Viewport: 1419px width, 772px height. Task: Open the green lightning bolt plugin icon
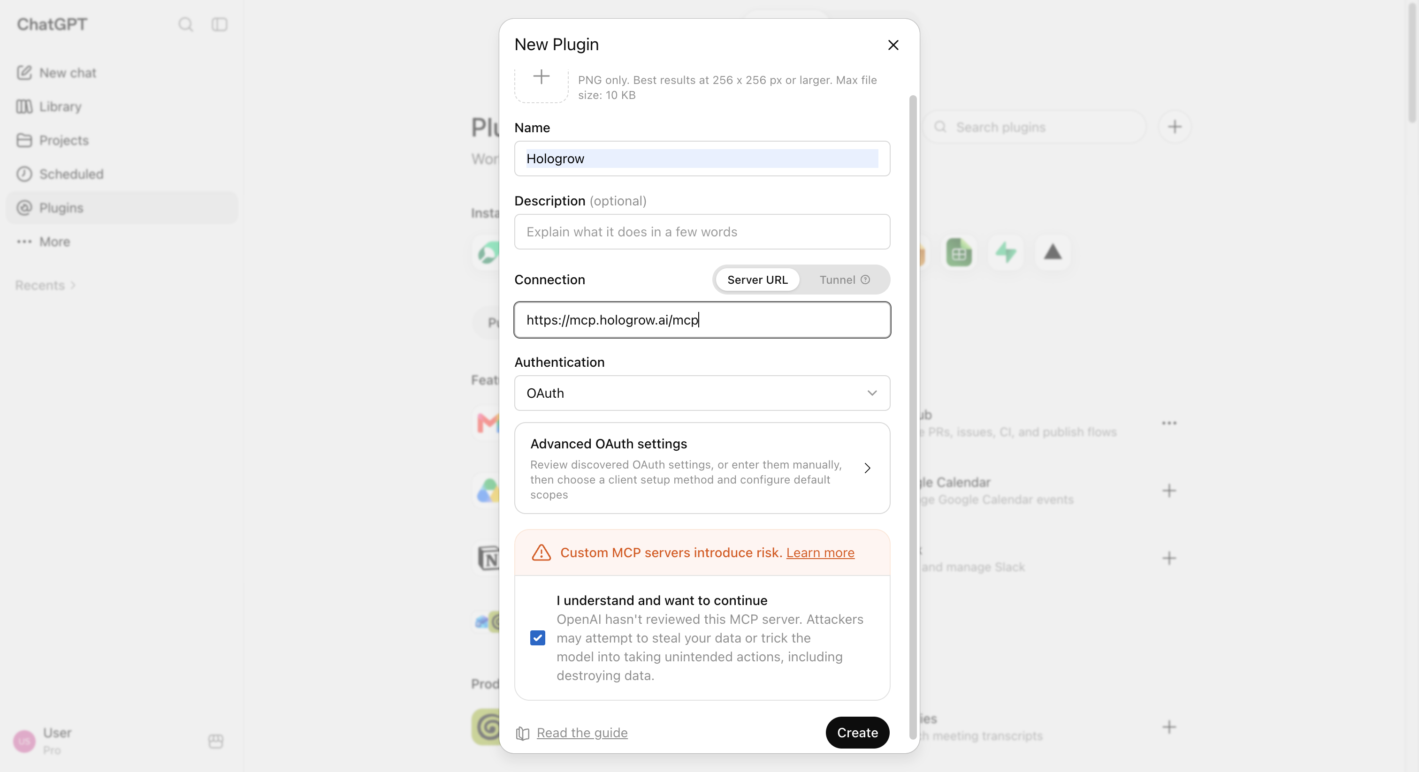click(x=1005, y=252)
